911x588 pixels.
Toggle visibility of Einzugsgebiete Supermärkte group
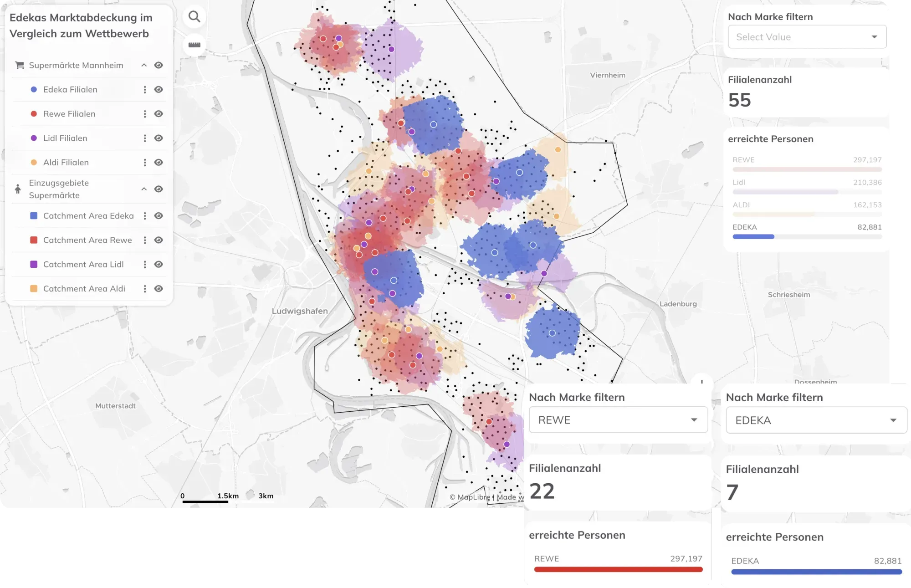(159, 189)
